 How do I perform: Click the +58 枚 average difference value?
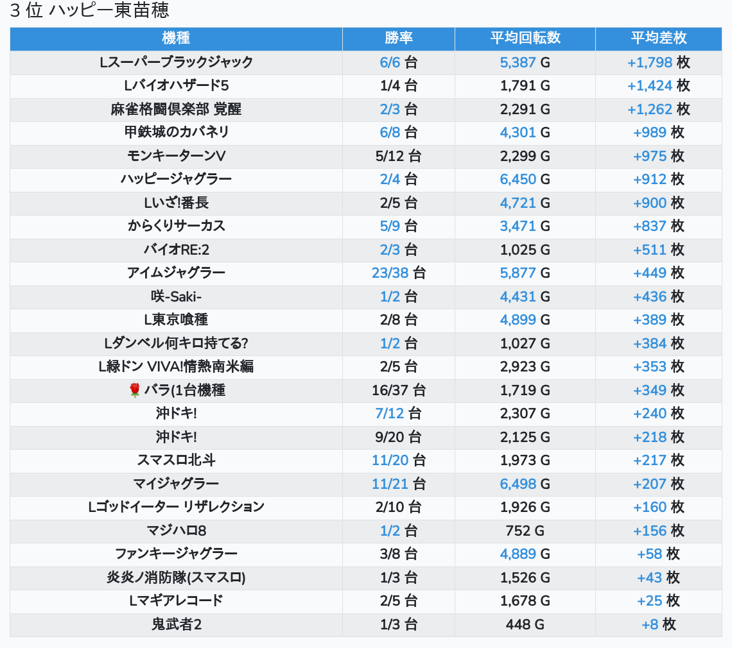(x=659, y=554)
